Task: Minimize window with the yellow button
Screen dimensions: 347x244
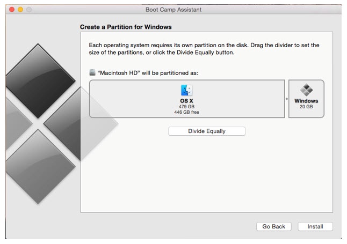Action: 20,10
